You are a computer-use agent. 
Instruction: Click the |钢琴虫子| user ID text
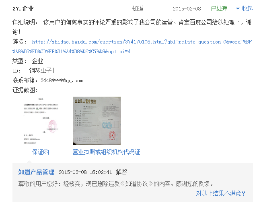(41, 70)
